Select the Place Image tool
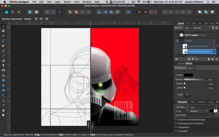Viewport: 219px width, 137px height. [x=3, y=71]
